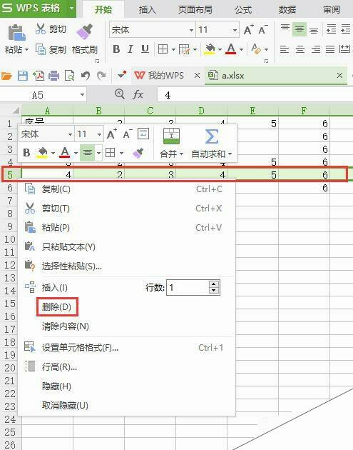Image resolution: width=353 pixels, height=450 pixels.
Task: Toggle Italic in the ribbon
Action: pyautogui.click(x=131, y=49)
